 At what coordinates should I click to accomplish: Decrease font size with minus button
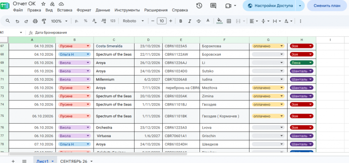click(x=153, y=21)
